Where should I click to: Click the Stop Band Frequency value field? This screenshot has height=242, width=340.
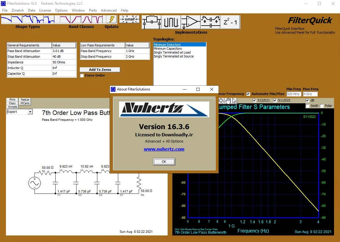(137, 57)
